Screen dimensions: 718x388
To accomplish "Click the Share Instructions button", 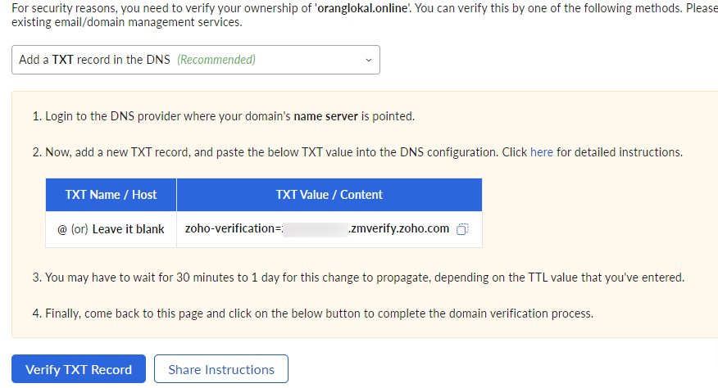I will (x=220, y=369).
